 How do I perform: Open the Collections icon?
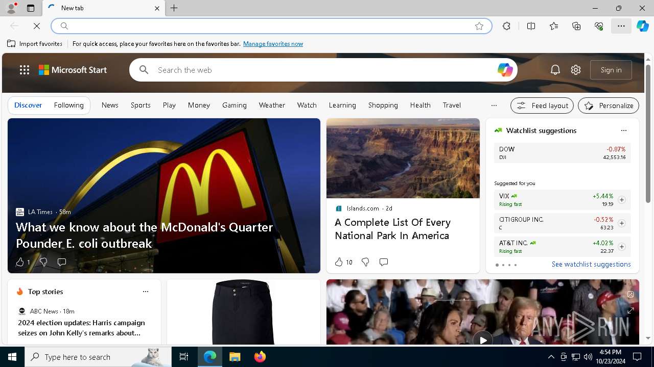[x=576, y=26]
